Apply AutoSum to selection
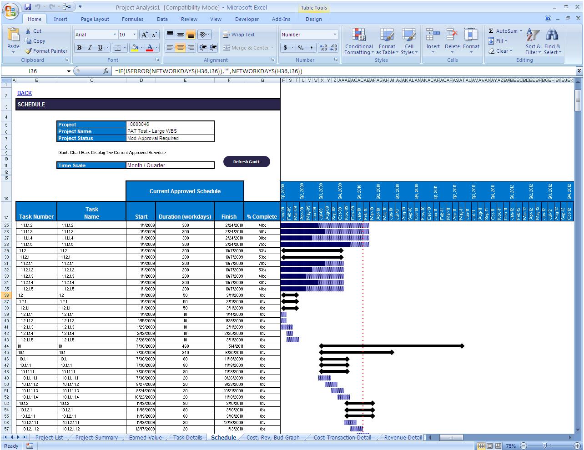Screen dimensions: 584x450 (503, 30)
